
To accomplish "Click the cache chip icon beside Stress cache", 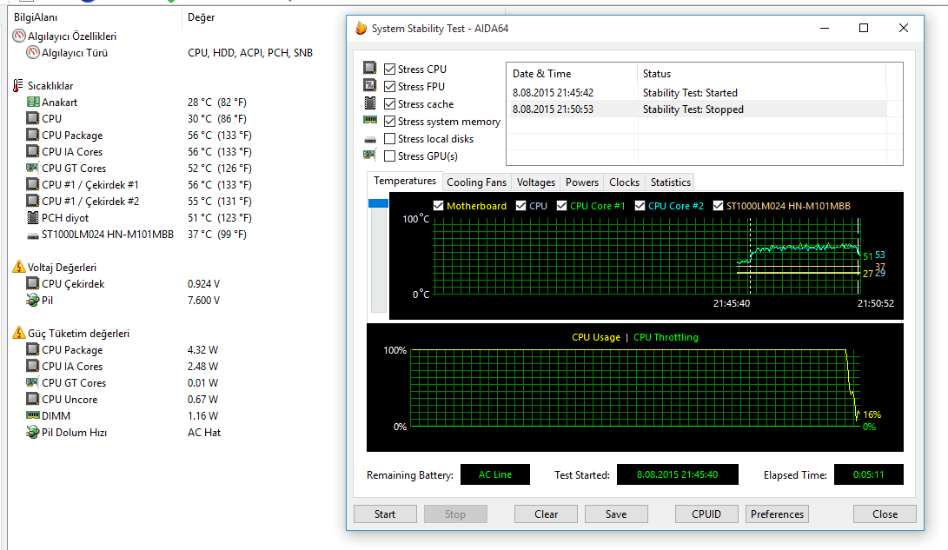I will (x=370, y=103).
